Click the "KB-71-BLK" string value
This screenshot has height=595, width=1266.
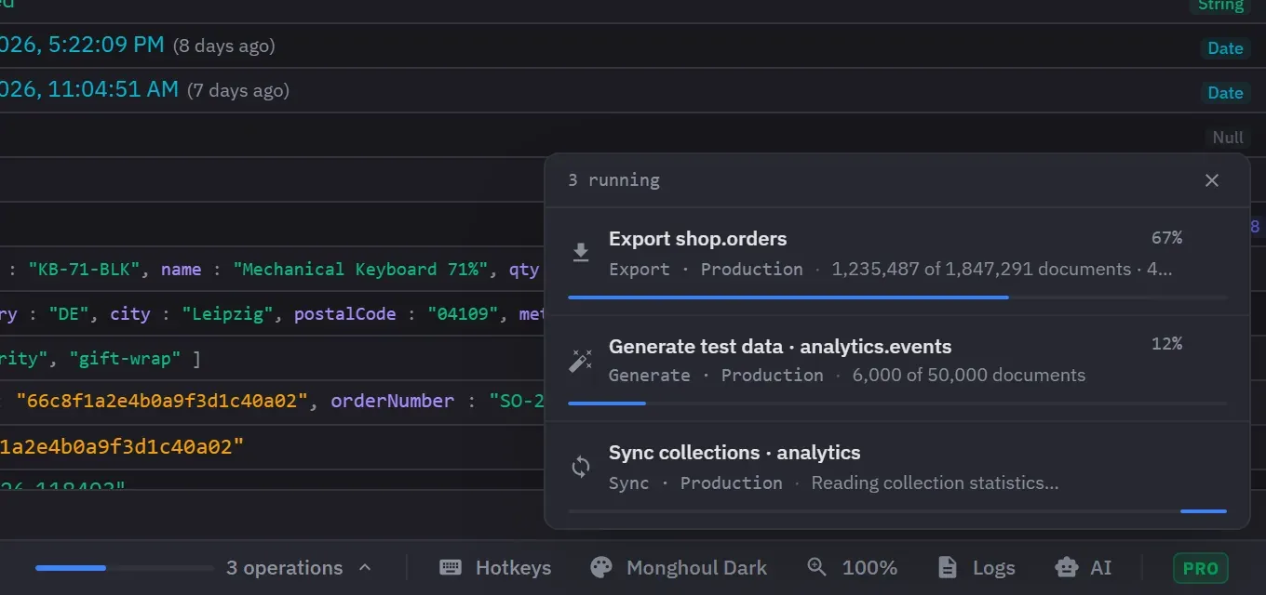tap(84, 270)
